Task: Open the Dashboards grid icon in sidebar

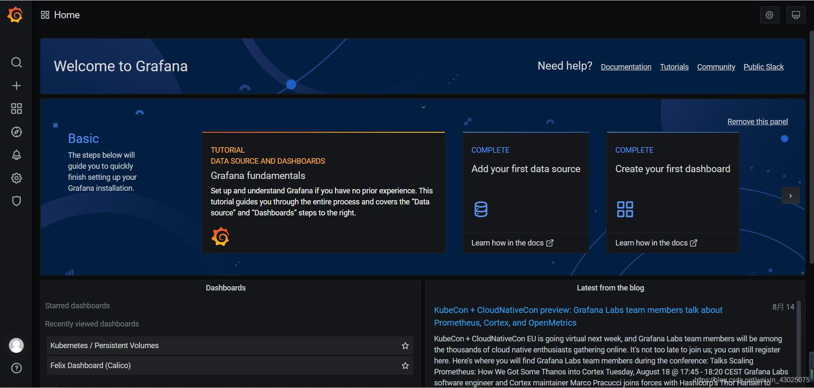Action: [16, 109]
